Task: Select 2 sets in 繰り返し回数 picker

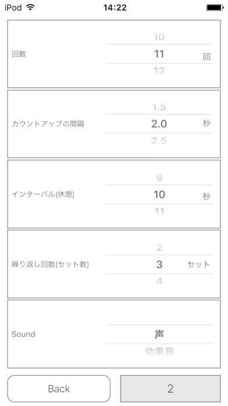Action: (x=159, y=248)
